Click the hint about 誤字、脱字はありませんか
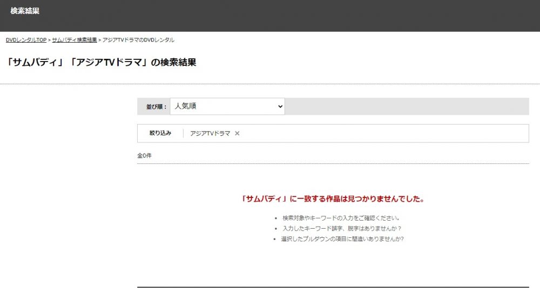 tap(342, 229)
